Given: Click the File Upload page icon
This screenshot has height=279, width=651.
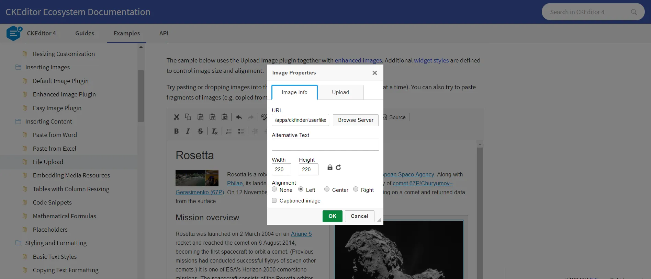Looking at the screenshot, I should point(25,162).
